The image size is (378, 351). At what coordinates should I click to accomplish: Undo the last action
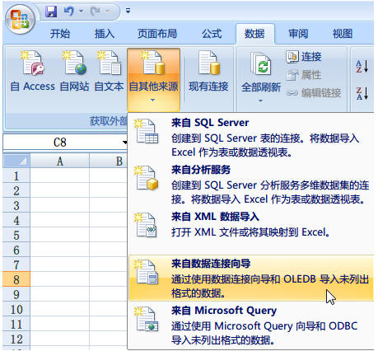point(69,12)
